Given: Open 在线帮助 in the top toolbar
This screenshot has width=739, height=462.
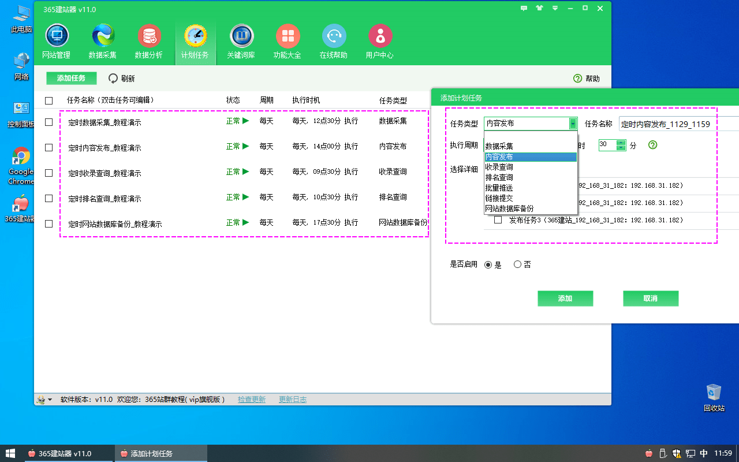Looking at the screenshot, I should coord(334,42).
